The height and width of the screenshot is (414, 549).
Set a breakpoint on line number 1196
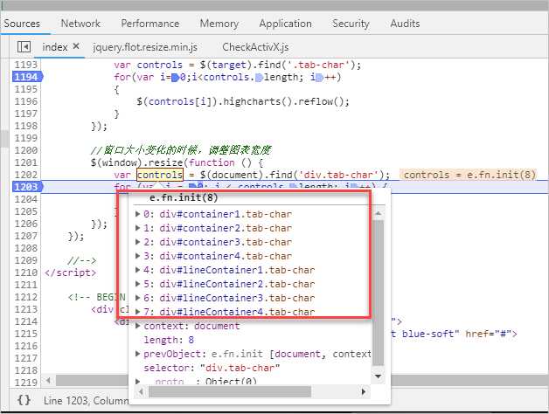point(26,101)
